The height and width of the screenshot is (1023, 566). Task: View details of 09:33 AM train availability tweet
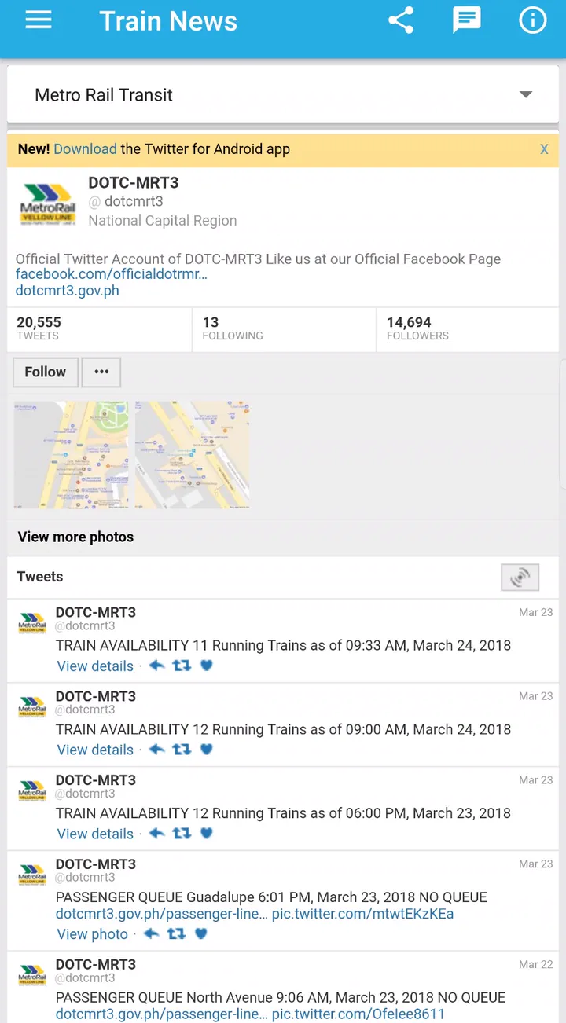pos(95,666)
